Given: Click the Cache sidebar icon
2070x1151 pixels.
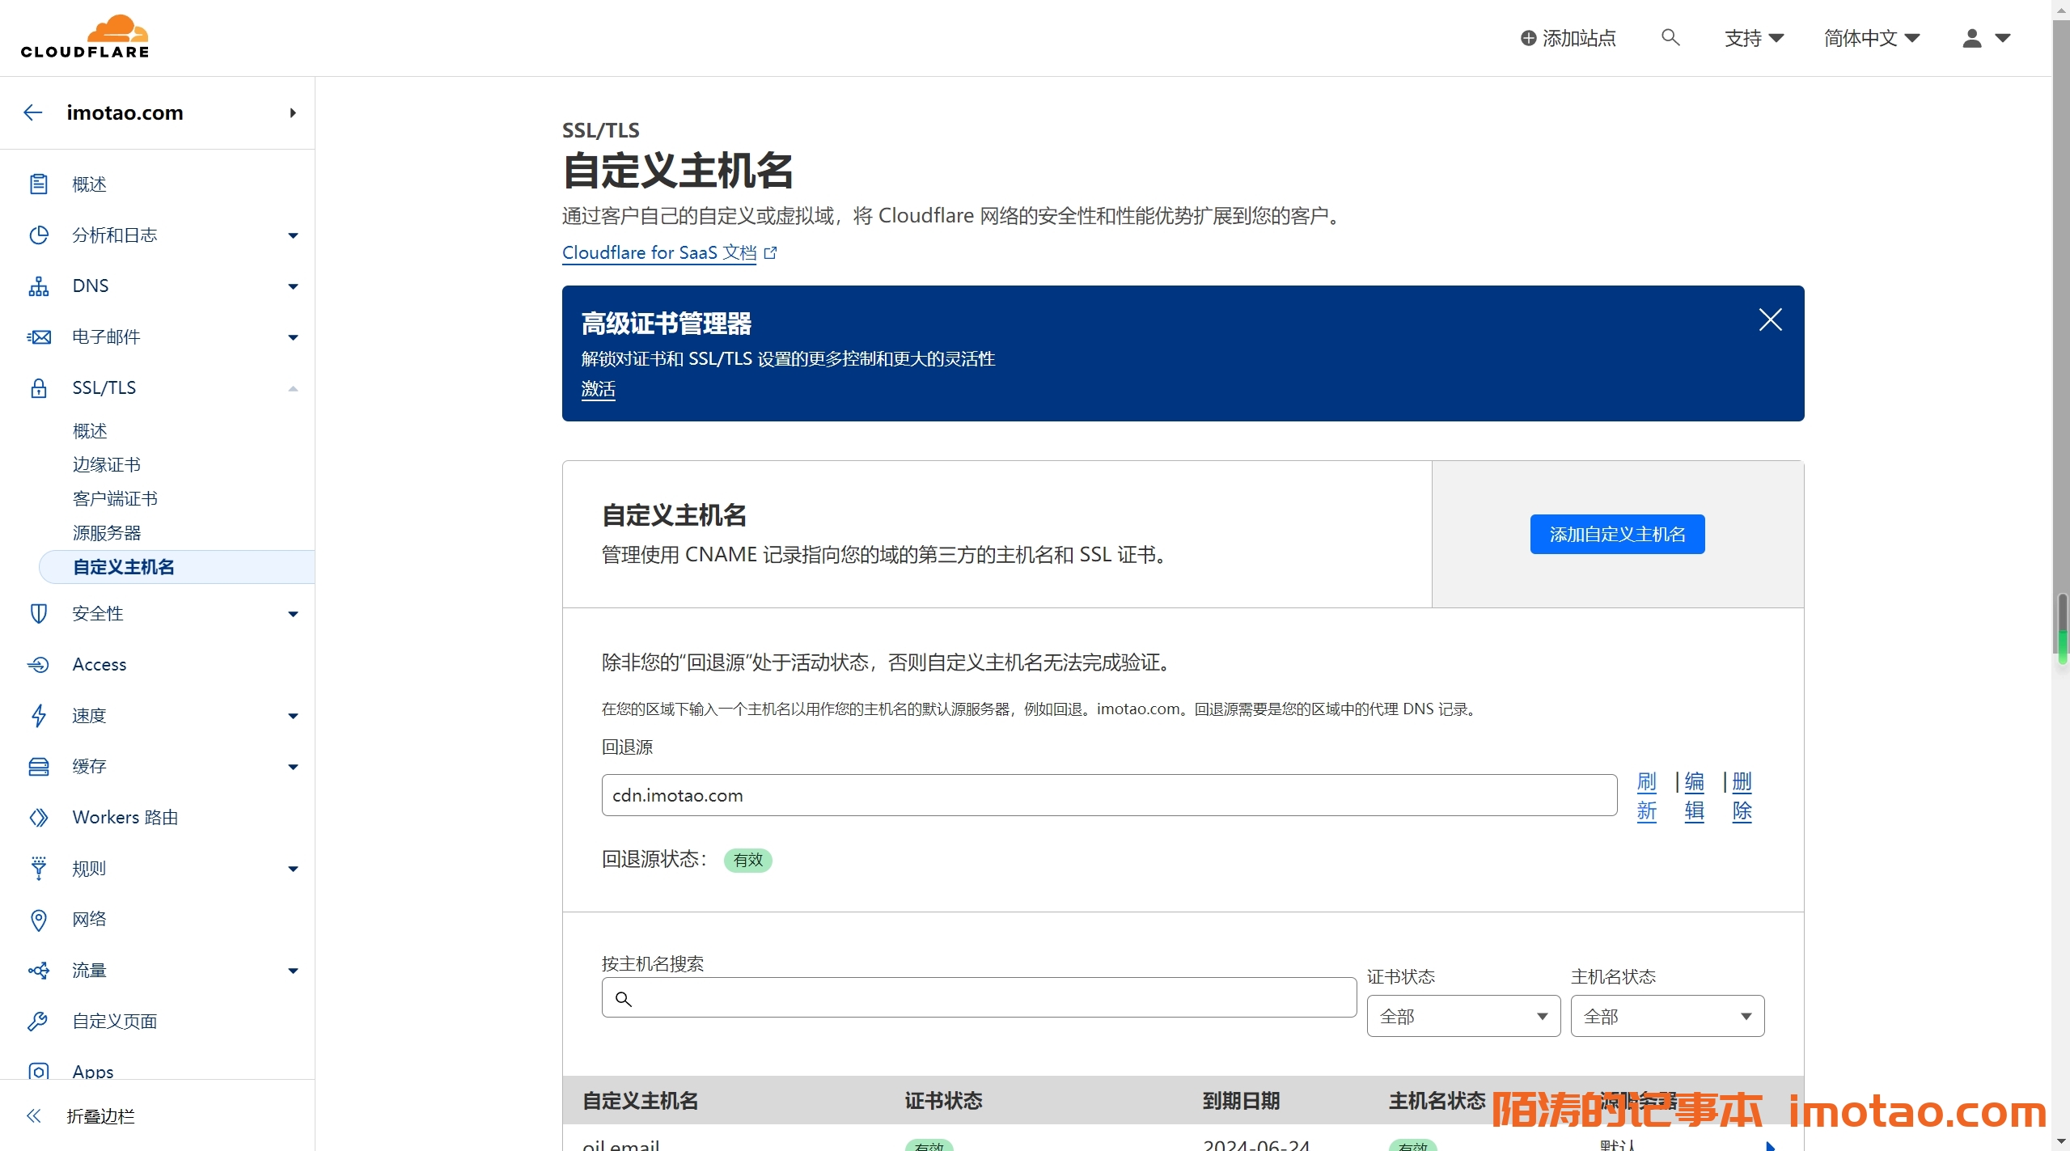Looking at the screenshot, I should pos(38,765).
